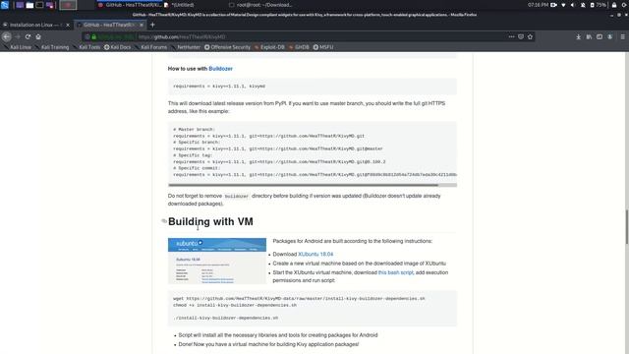Open the page actions three-dot menu
This screenshot has width=629, height=354.
point(511,36)
